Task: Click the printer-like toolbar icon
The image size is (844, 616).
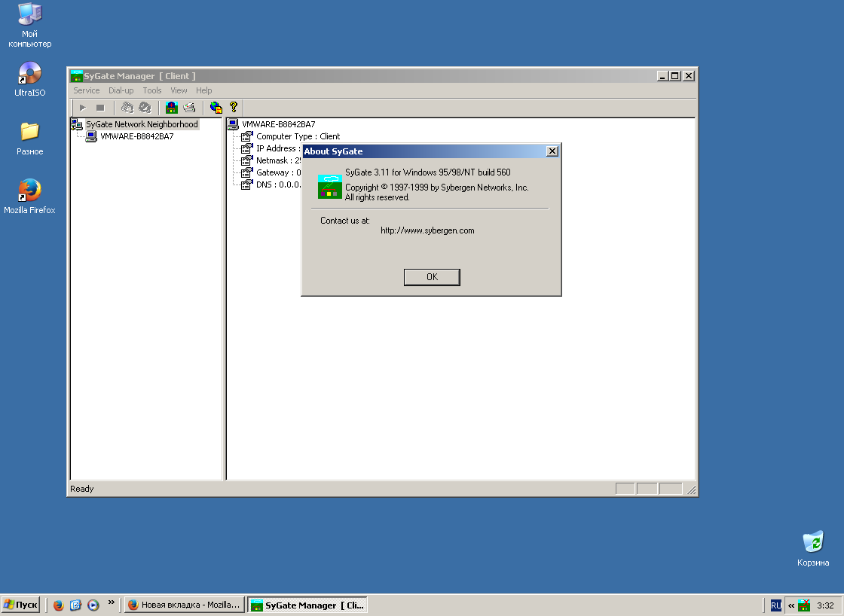Action: click(189, 108)
